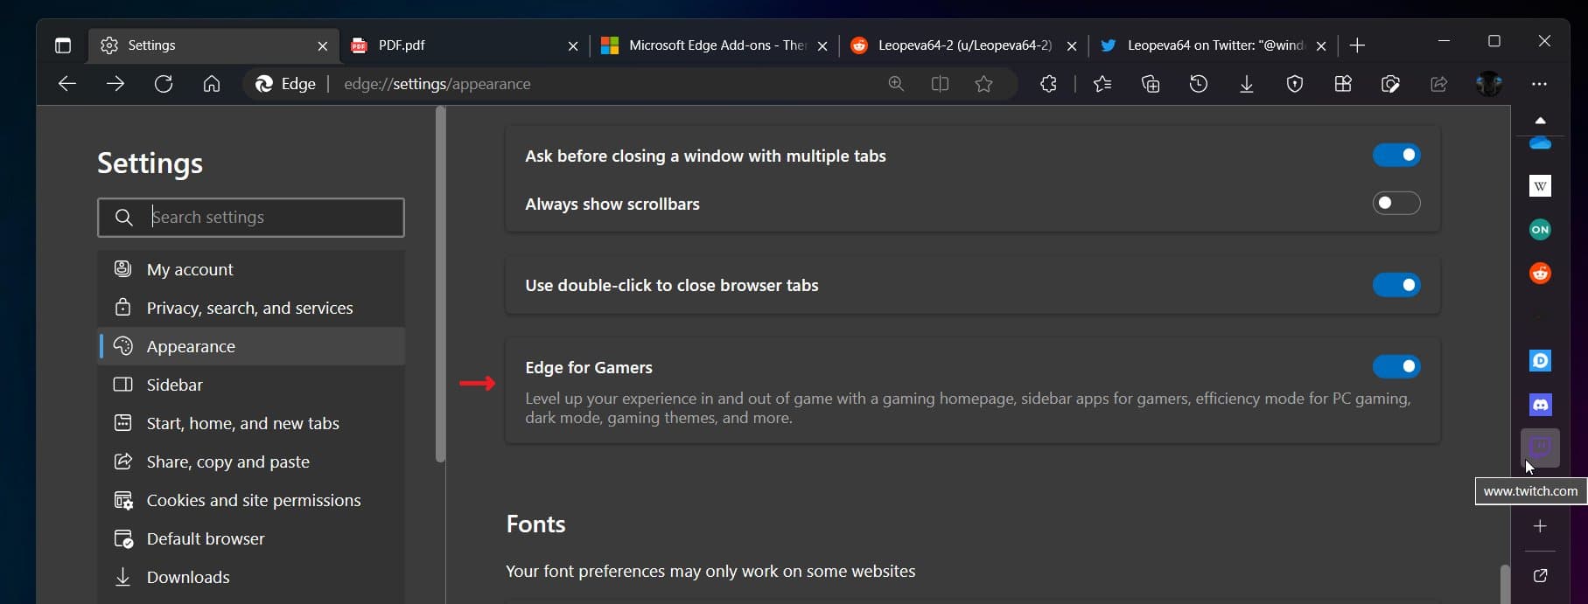Turn off Use double-click to close browser tabs
1588x604 pixels.
(x=1396, y=285)
